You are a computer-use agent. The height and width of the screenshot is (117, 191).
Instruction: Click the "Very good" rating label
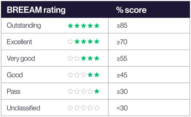tap(21, 58)
